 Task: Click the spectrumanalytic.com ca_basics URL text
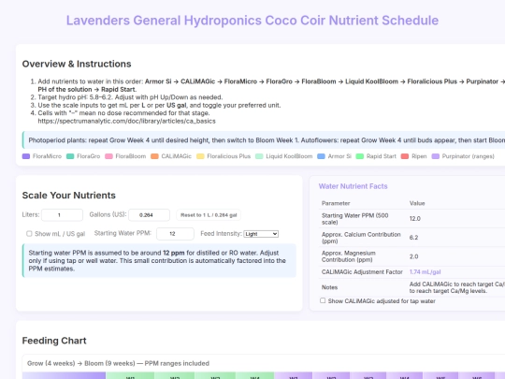click(126, 121)
